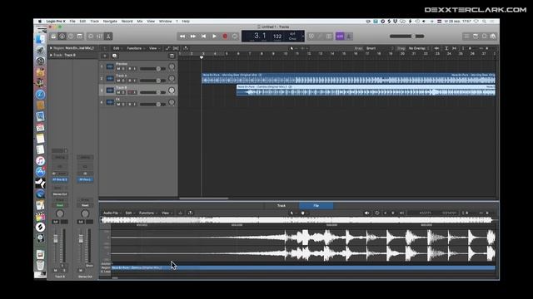533x299 pixels.
Task: Open the global tracks button above track headers
Action: [172, 56]
